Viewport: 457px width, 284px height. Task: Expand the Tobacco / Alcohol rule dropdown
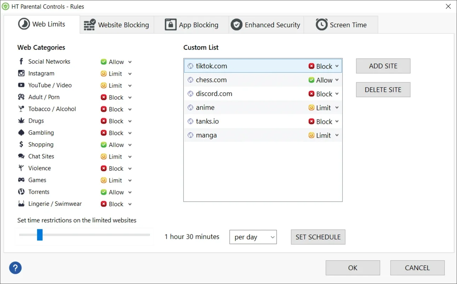(130, 109)
